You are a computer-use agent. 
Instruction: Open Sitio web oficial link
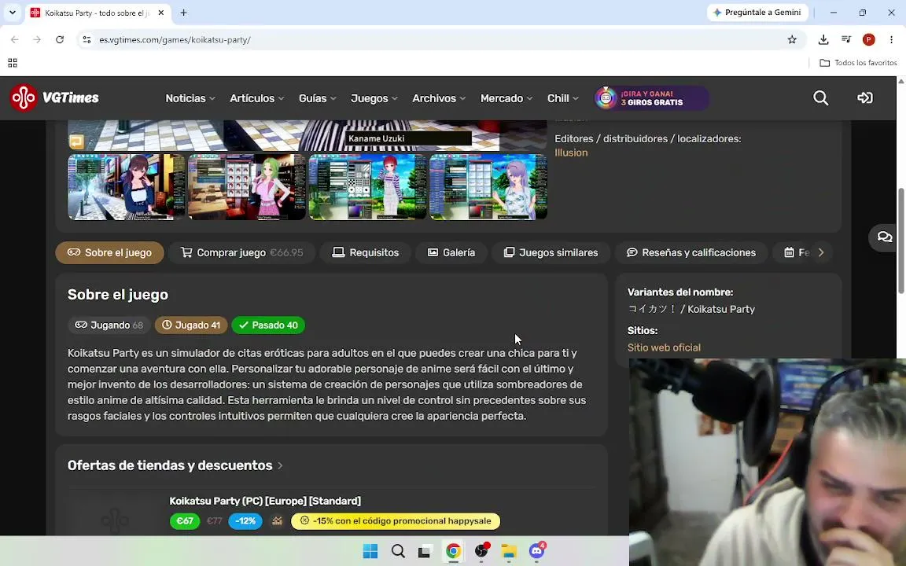click(664, 347)
